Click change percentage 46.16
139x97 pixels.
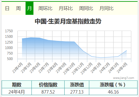113,92
